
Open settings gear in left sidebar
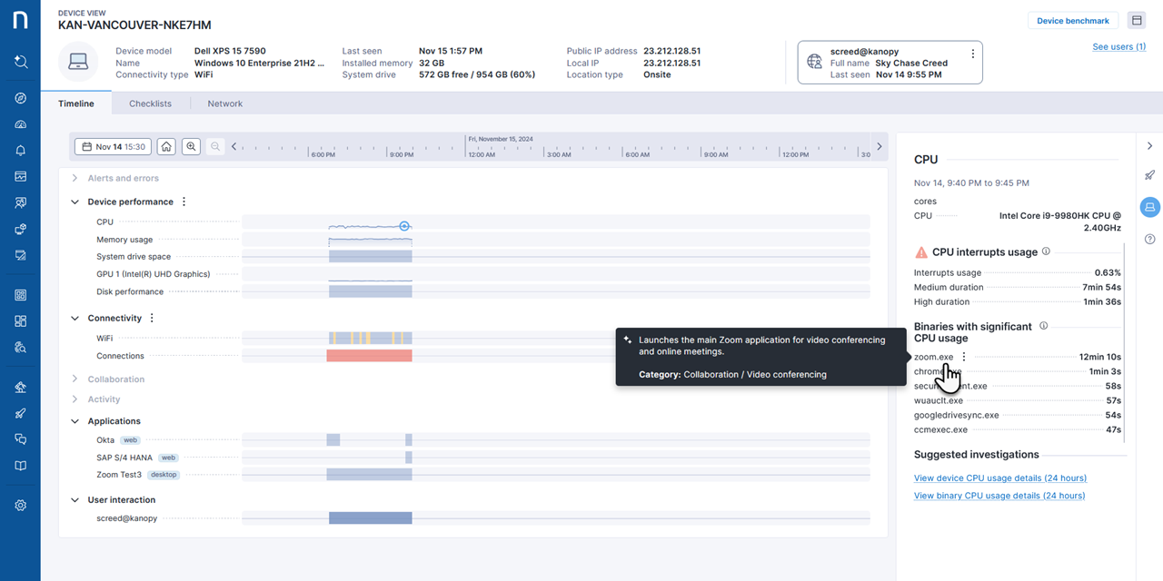click(20, 506)
